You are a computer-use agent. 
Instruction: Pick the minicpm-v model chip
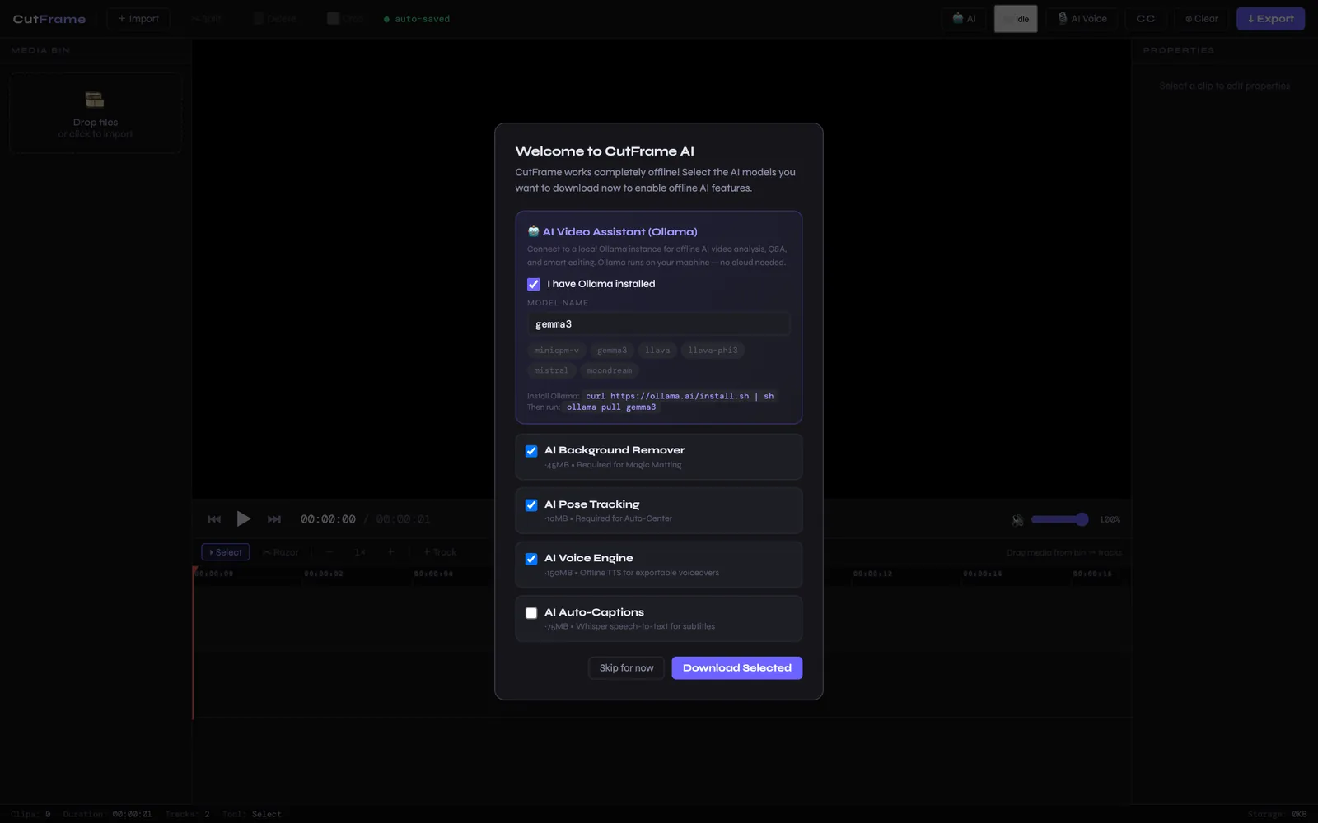click(556, 351)
